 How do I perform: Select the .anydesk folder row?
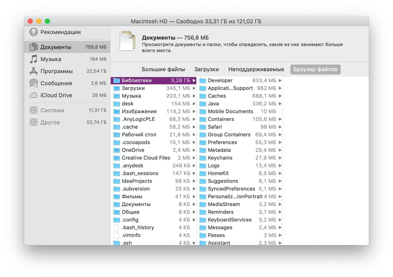click(154, 166)
